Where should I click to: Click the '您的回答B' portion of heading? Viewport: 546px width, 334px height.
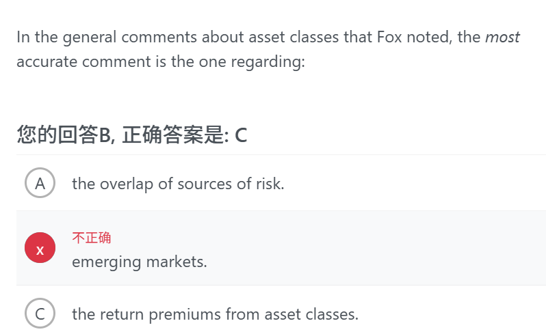tap(64, 135)
